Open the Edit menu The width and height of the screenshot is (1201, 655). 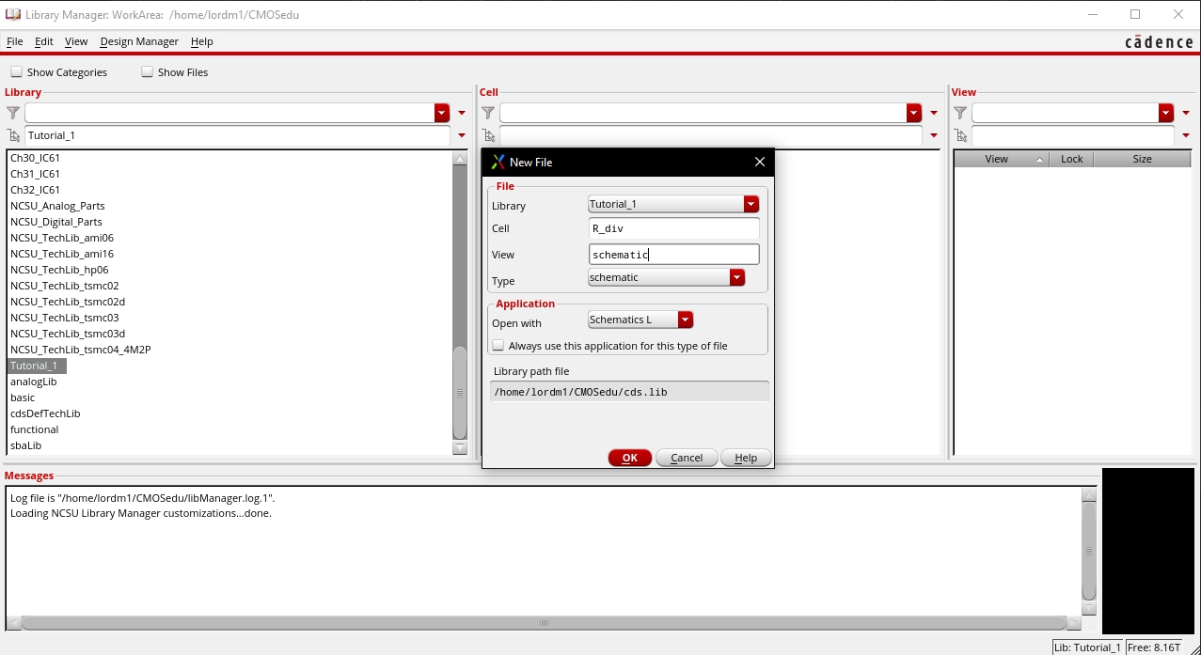(x=44, y=41)
